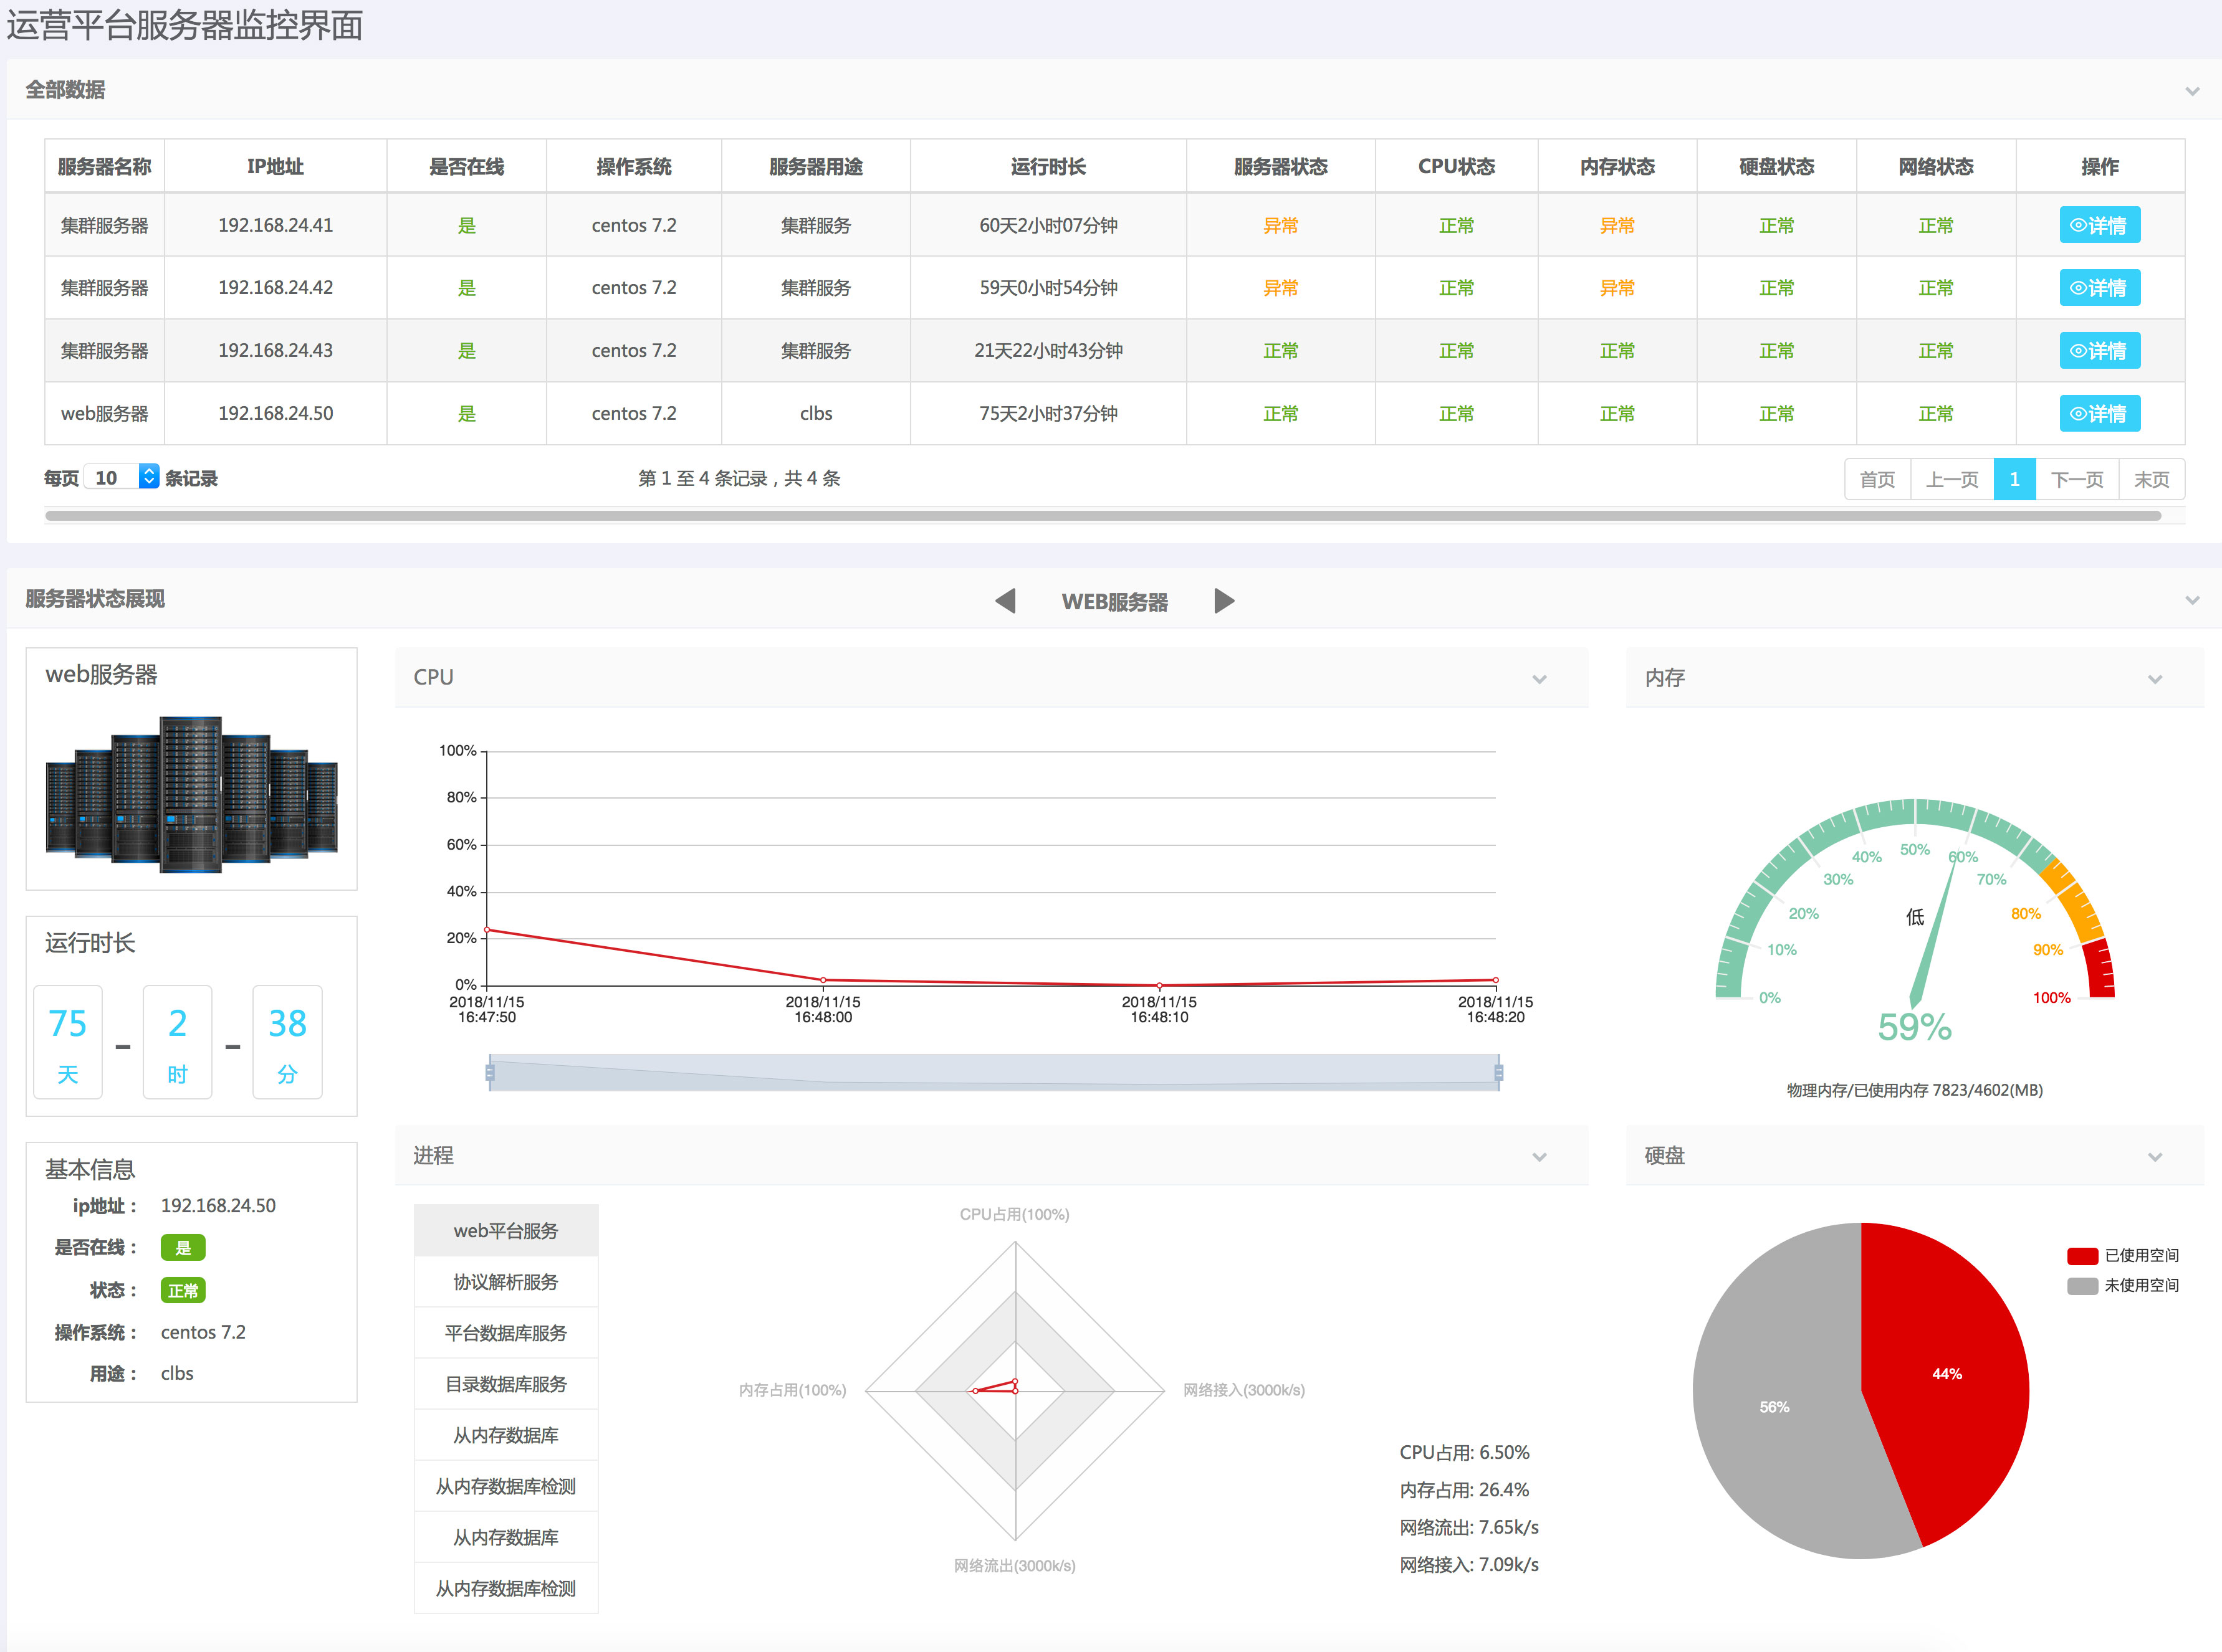
Task: Click the red 44% pie slice
Action: coord(1946,1374)
